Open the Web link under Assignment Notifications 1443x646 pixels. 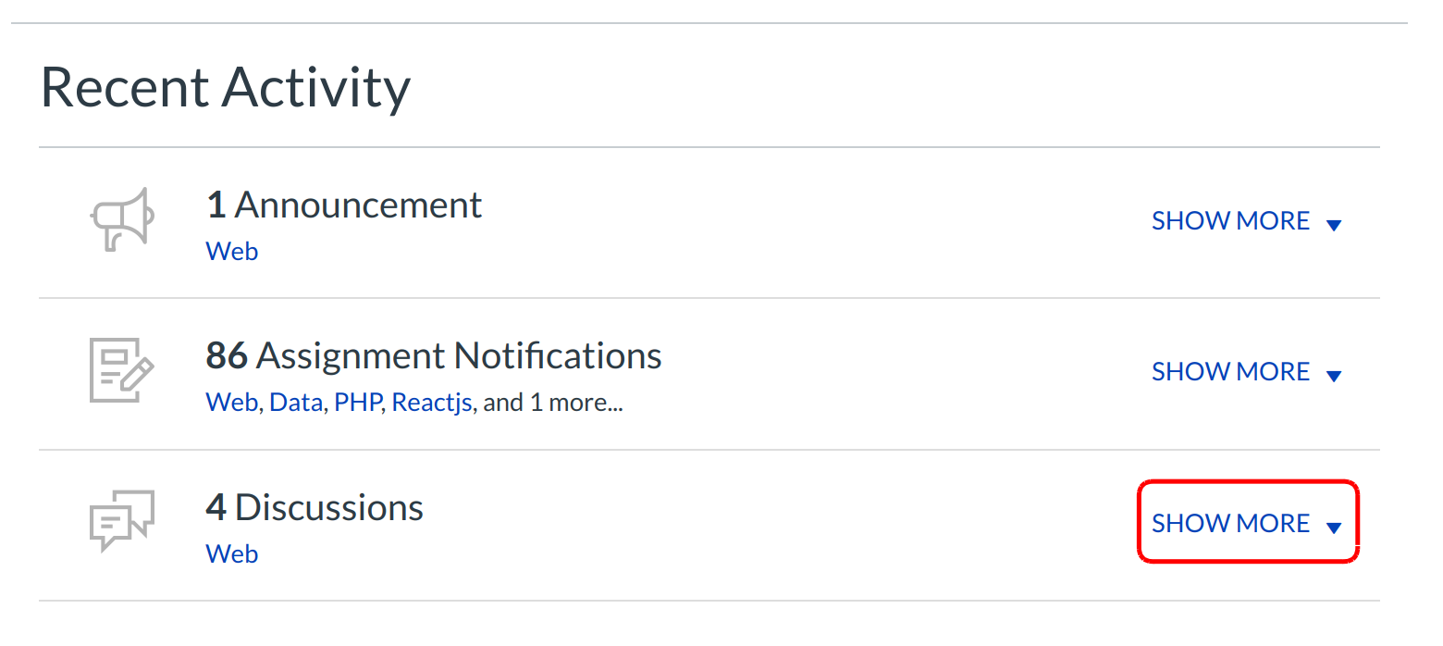pyautogui.click(x=231, y=403)
